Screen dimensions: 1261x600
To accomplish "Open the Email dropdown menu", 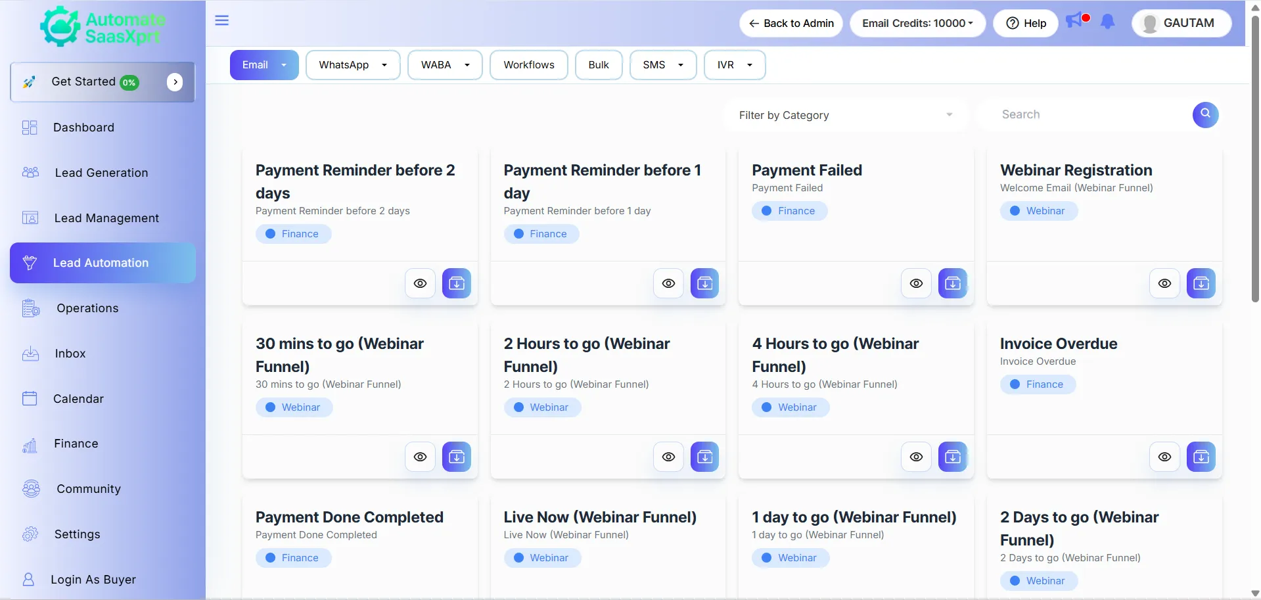I will [264, 65].
